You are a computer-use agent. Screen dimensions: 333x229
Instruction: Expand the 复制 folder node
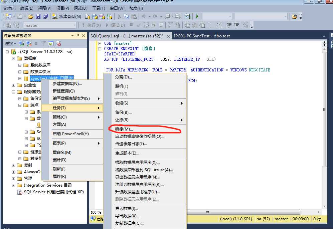tap(13, 165)
